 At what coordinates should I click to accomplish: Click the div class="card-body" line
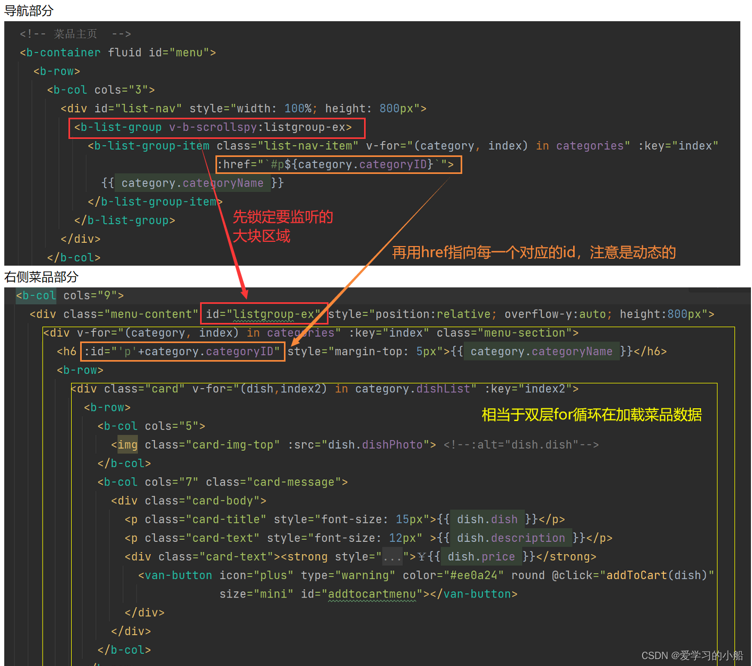pyautogui.click(x=188, y=501)
